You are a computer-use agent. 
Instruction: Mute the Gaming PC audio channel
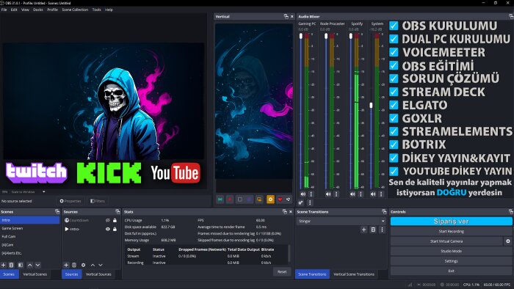click(303, 194)
